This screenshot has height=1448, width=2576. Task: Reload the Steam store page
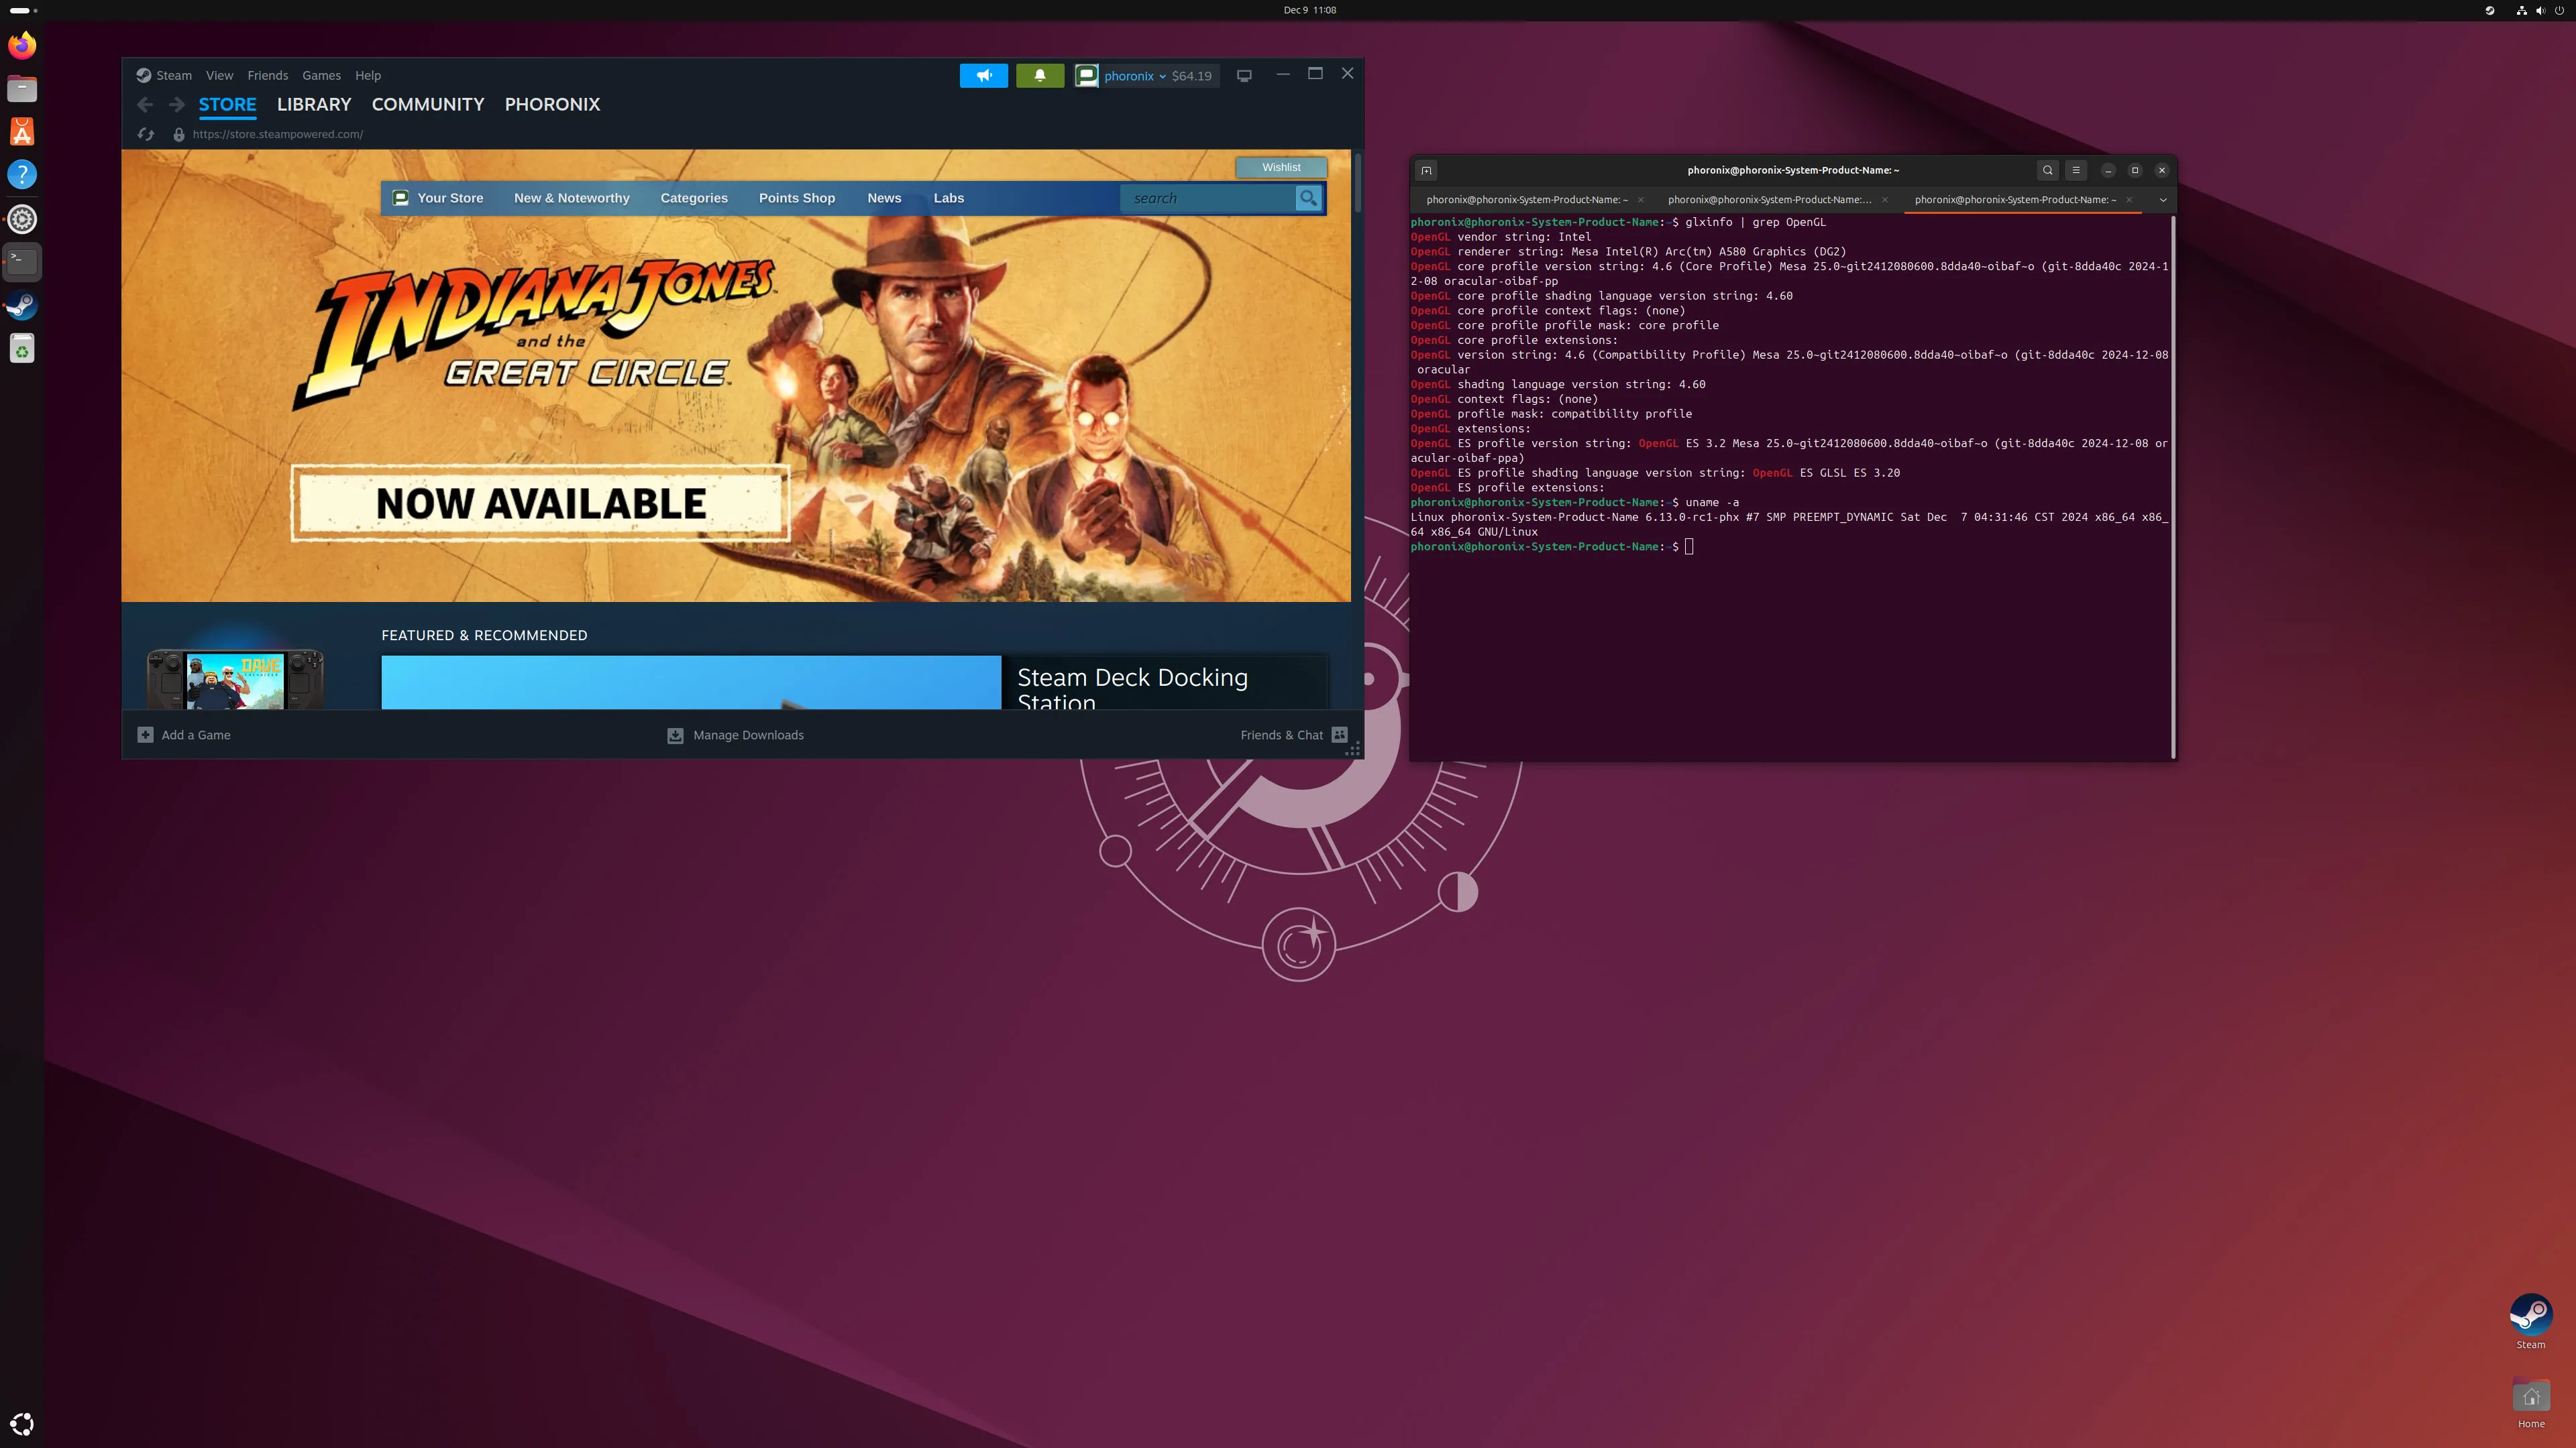146,134
